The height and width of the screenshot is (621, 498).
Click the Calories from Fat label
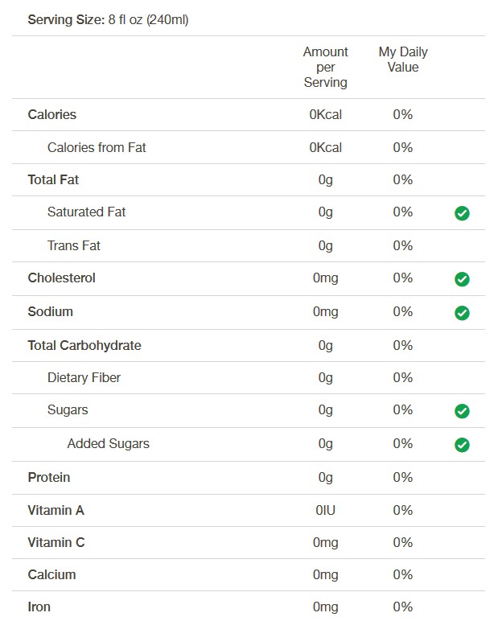[97, 147]
